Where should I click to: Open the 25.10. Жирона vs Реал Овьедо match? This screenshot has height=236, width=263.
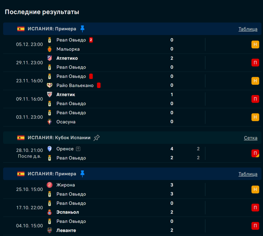116,189
